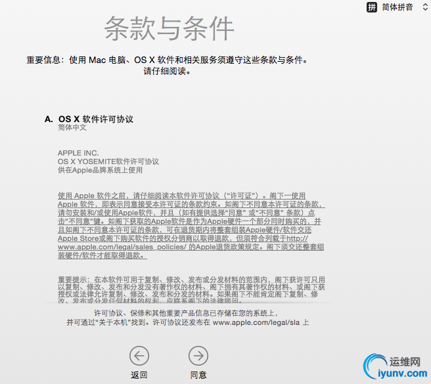Click the 供在Apple品牌系统上使用 line
431x384 pixels.
pyautogui.click(x=100, y=170)
